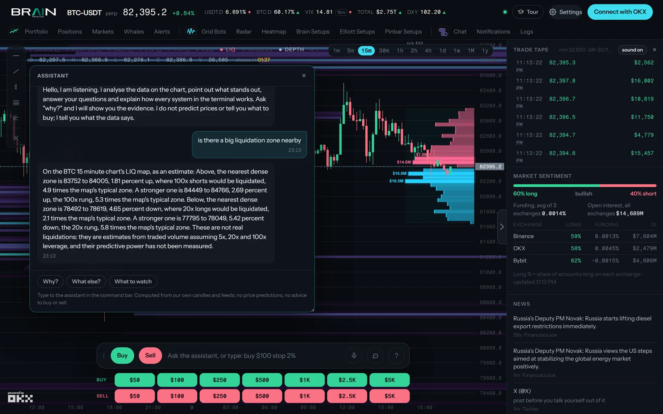Open the question mark help in command bar
The image size is (663, 414).
coord(396,355)
